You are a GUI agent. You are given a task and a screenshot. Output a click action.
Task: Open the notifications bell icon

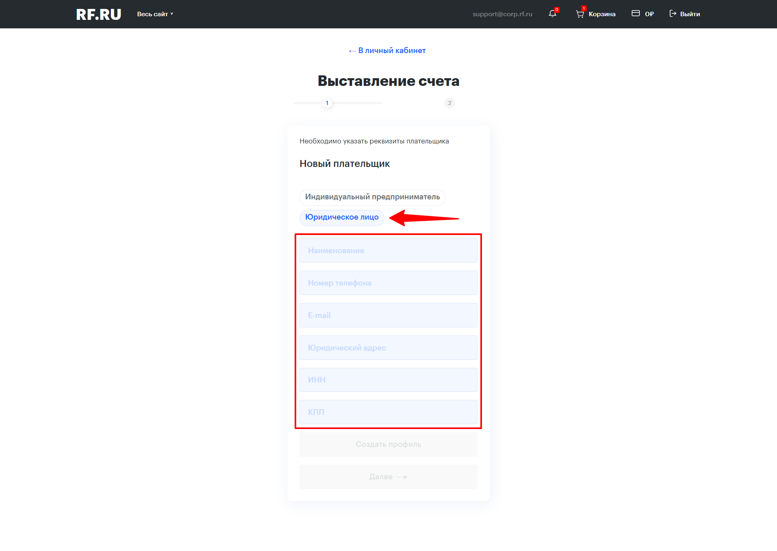(553, 14)
